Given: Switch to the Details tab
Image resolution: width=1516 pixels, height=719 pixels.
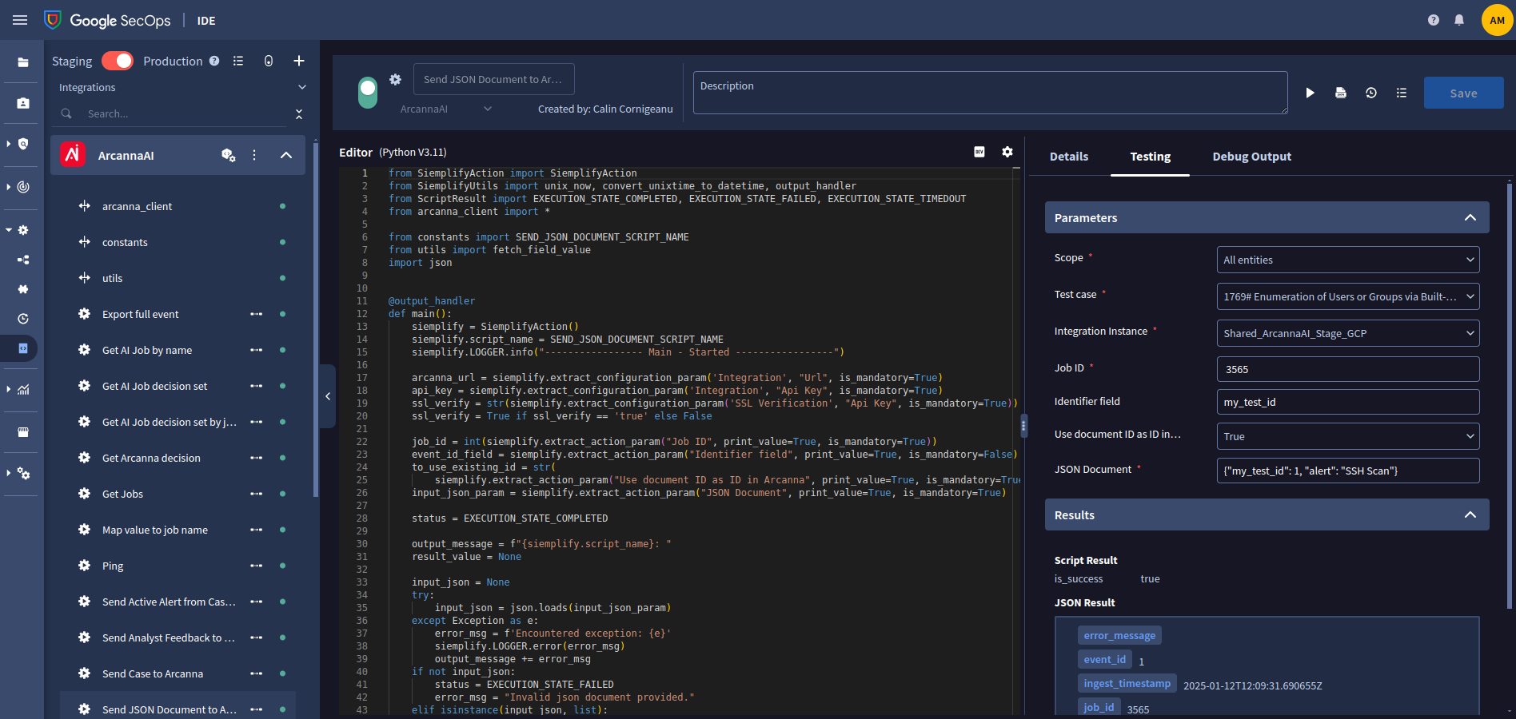Looking at the screenshot, I should pyautogui.click(x=1069, y=157).
